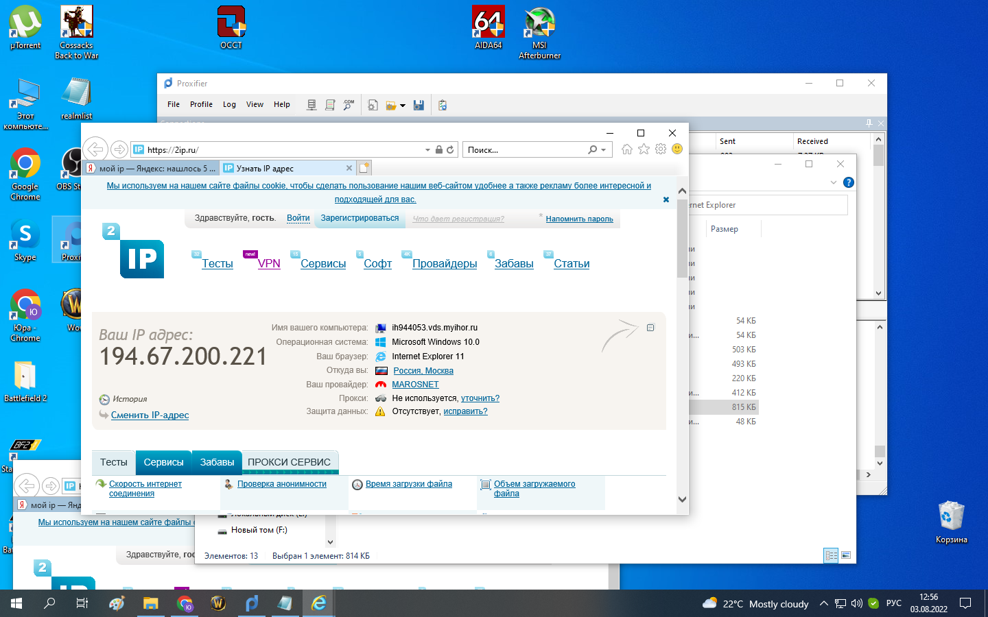The width and height of the screenshot is (988, 617).
Task: Refresh the 2ip.ru page in browser
Action: point(450,149)
